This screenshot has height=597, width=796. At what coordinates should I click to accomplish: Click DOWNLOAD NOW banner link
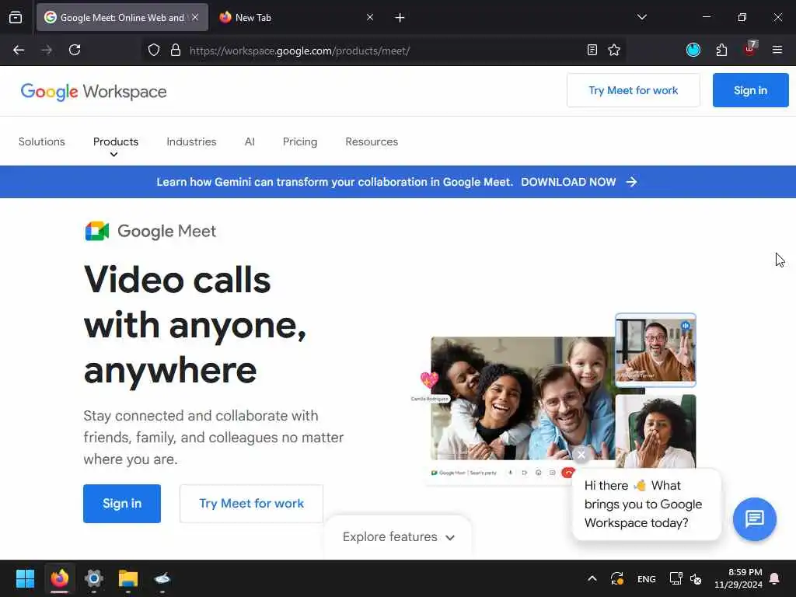[578, 182]
